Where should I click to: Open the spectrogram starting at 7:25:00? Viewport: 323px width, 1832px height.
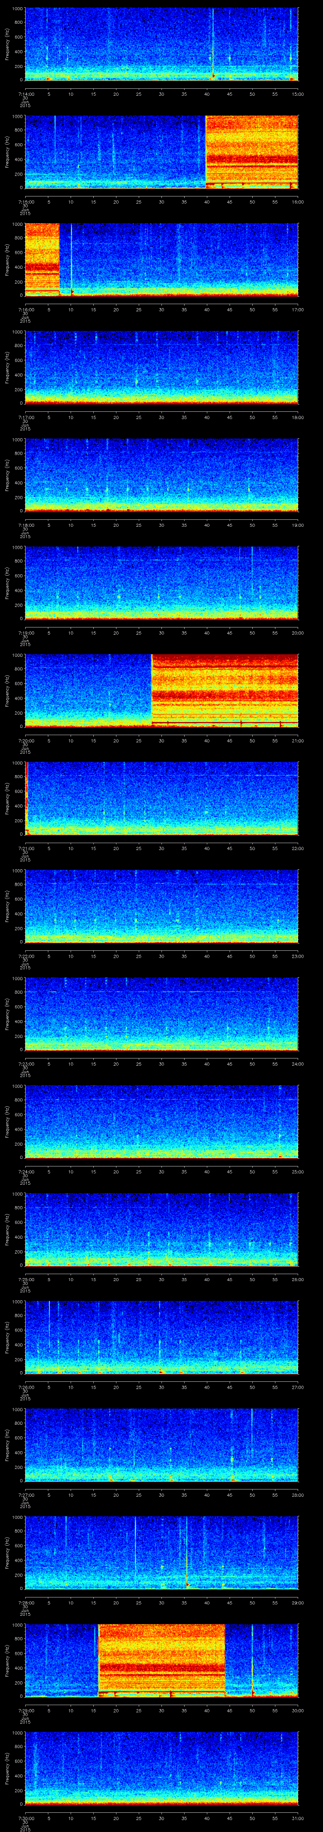161,1229
